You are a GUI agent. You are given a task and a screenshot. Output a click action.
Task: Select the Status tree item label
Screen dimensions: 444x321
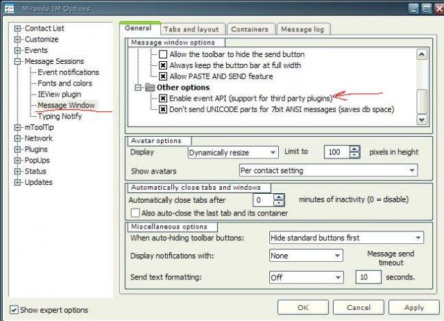(35, 172)
